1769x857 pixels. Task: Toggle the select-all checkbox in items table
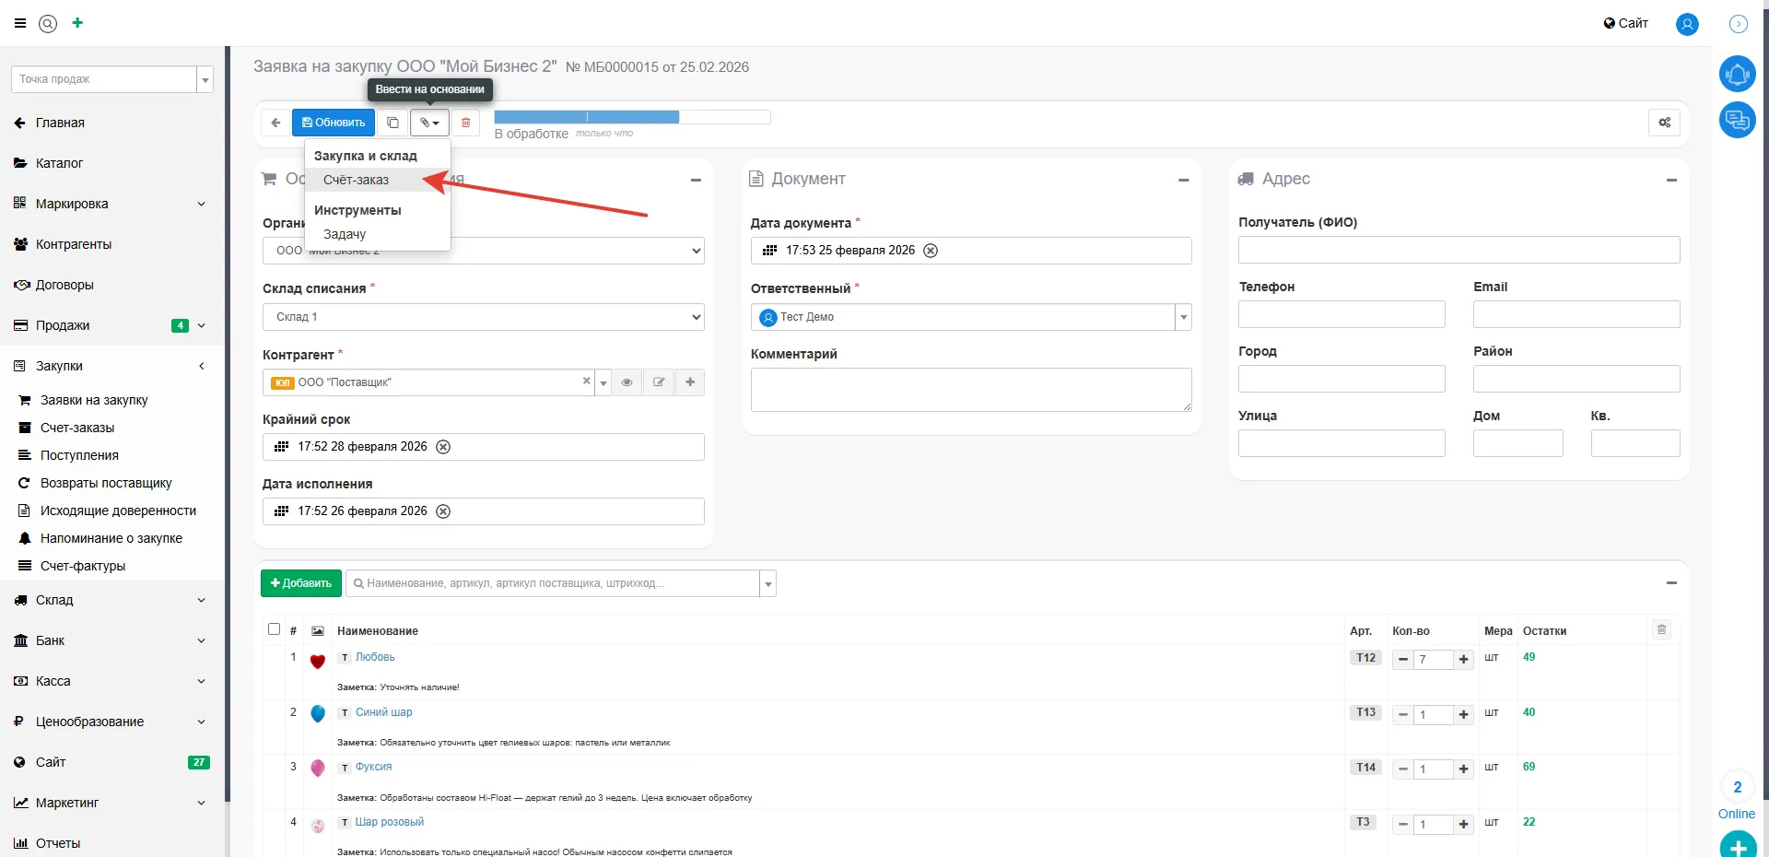(x=274, y=629)
